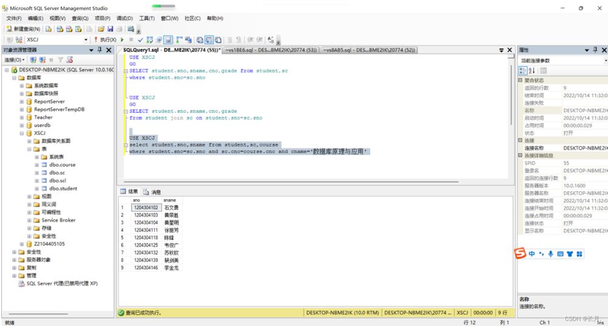Pin toggle for the object explorer panel

100,50
